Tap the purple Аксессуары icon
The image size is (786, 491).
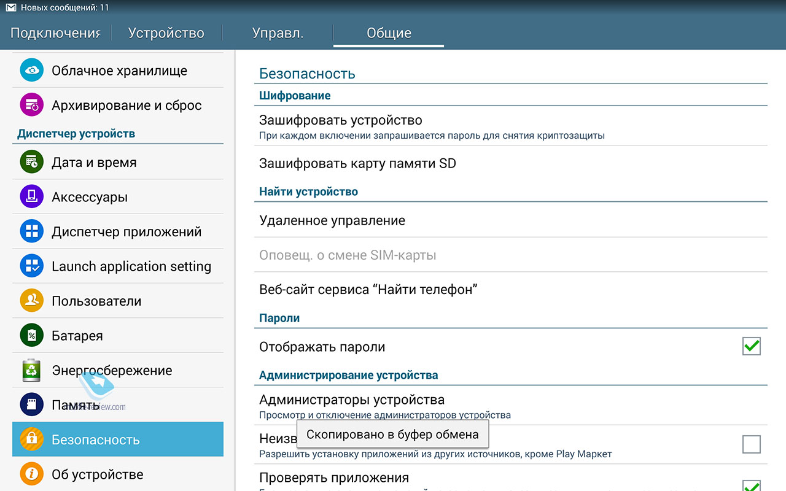pos(31,197)
